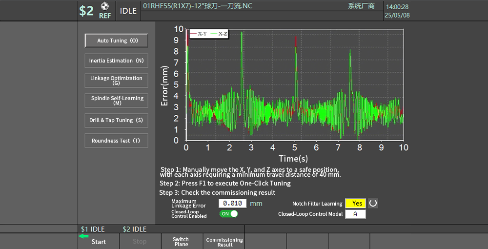Open Linkage Optimization (G) page

coord(116,81)
